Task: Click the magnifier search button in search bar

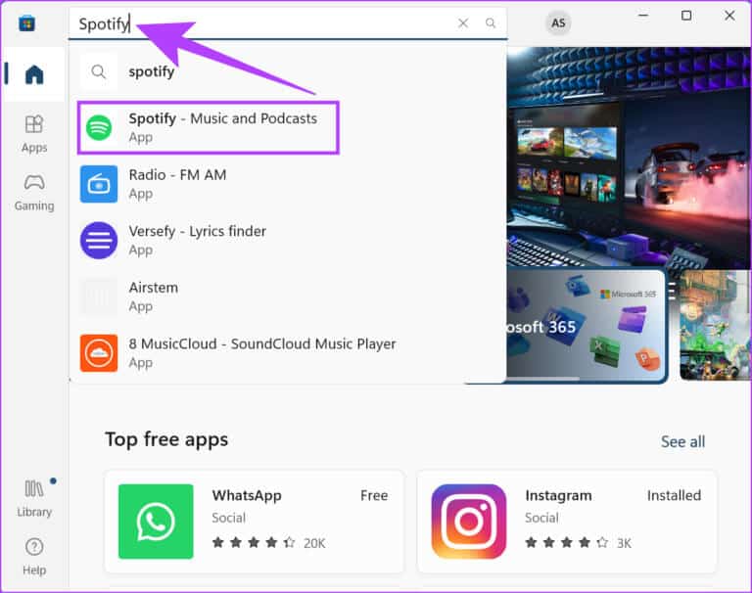Action: [x=491, y=23]
